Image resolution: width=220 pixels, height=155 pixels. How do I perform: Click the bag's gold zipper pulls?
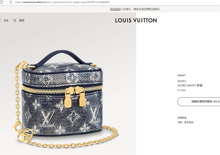pyautogui.click(x=75, y=97)
